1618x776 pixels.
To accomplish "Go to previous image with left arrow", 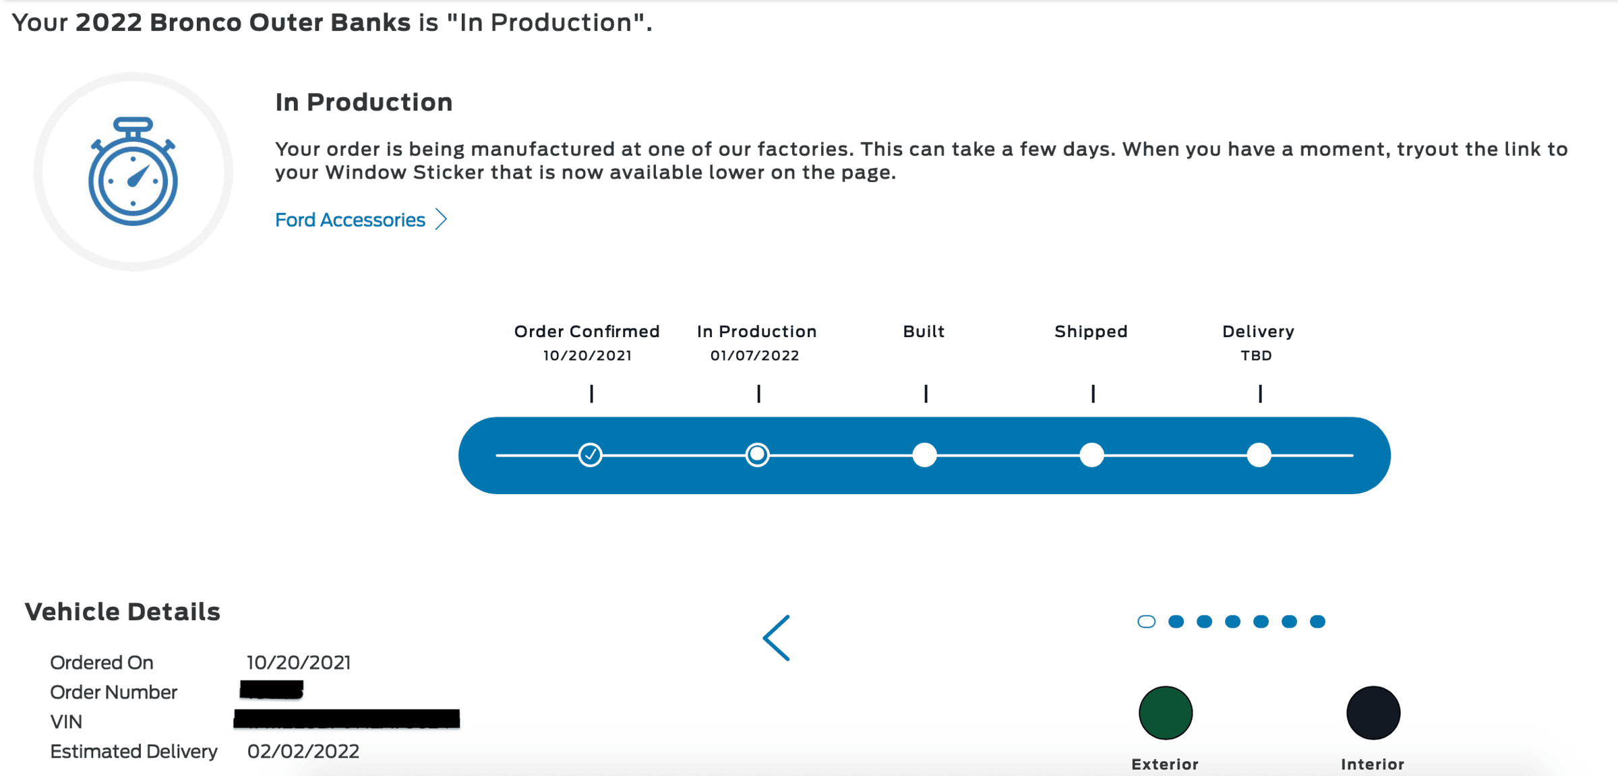I will 777,638.
